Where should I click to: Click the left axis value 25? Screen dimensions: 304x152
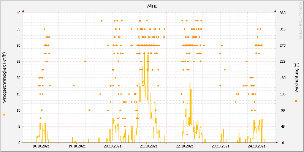pyautogui.click(x=18, y=62)
